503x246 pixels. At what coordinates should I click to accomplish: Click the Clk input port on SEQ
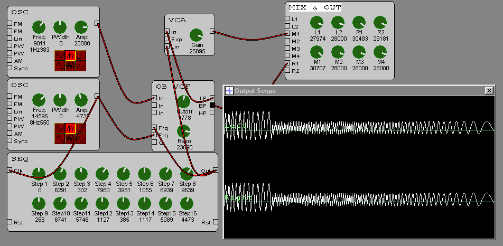click(11, 170)
